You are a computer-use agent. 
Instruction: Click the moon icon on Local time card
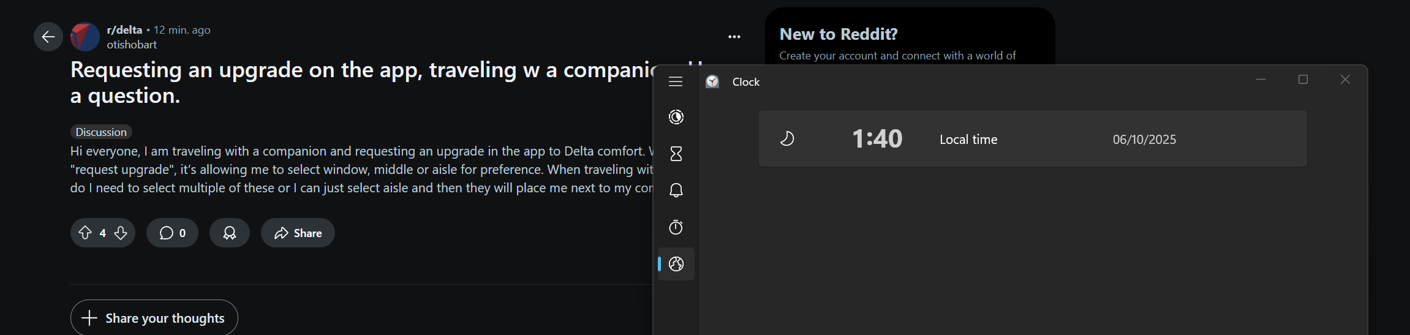click(787, 139)
